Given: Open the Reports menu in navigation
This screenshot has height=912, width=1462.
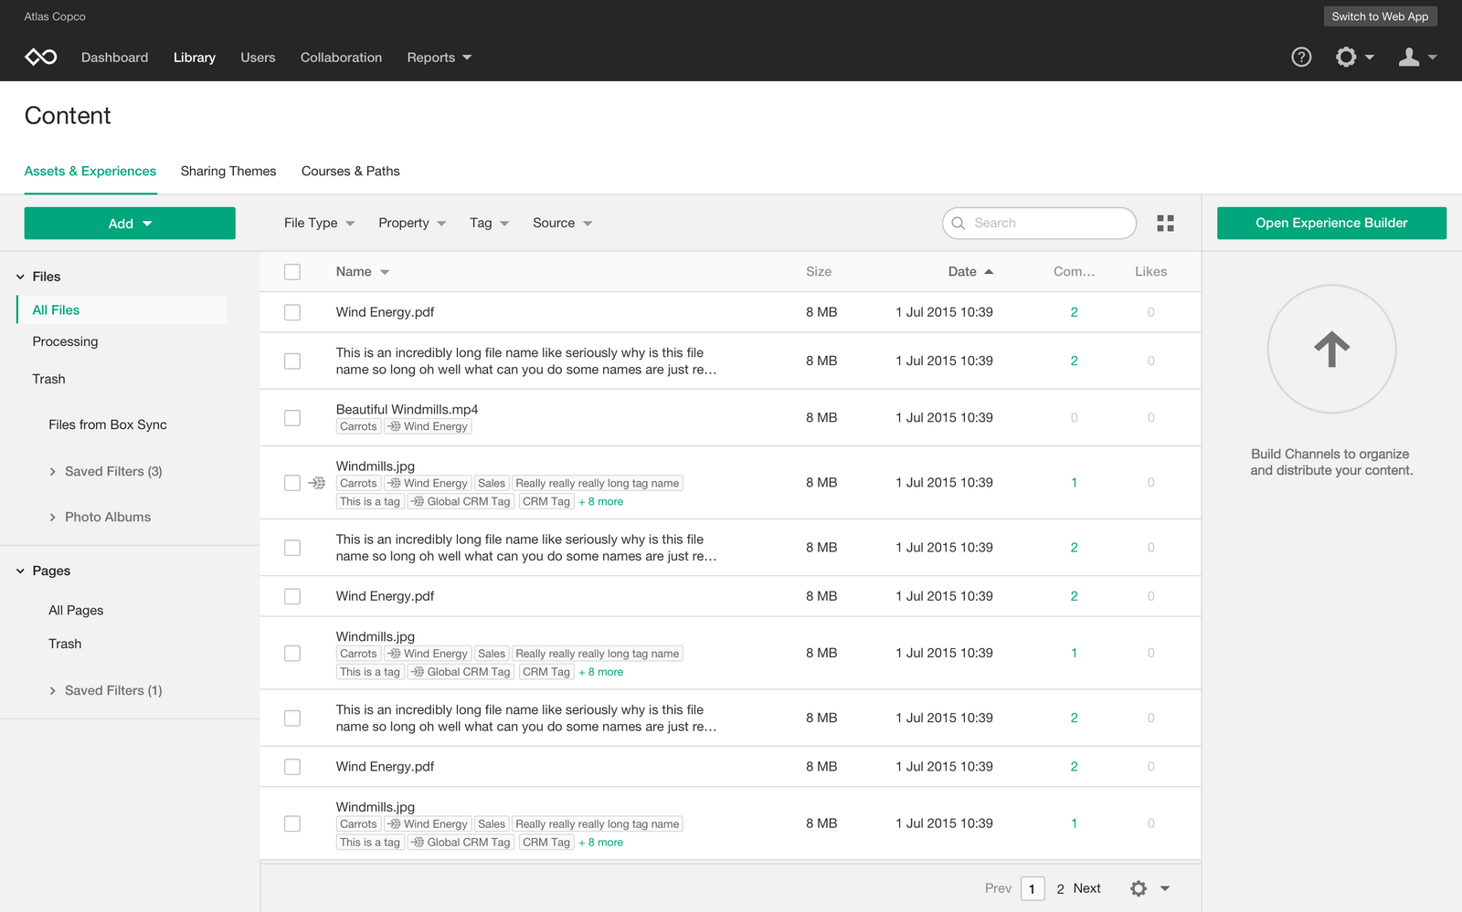Looking at the screenshot, I should [x=439, y=58].
